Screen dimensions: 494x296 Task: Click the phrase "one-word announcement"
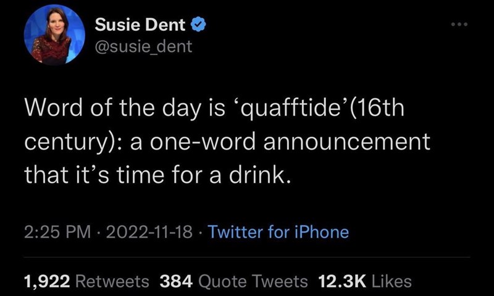click(301, 144)
